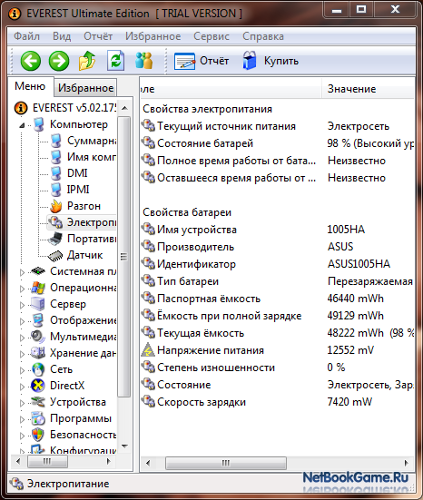Select the Системная плата motherboard icon

point(38,271)
